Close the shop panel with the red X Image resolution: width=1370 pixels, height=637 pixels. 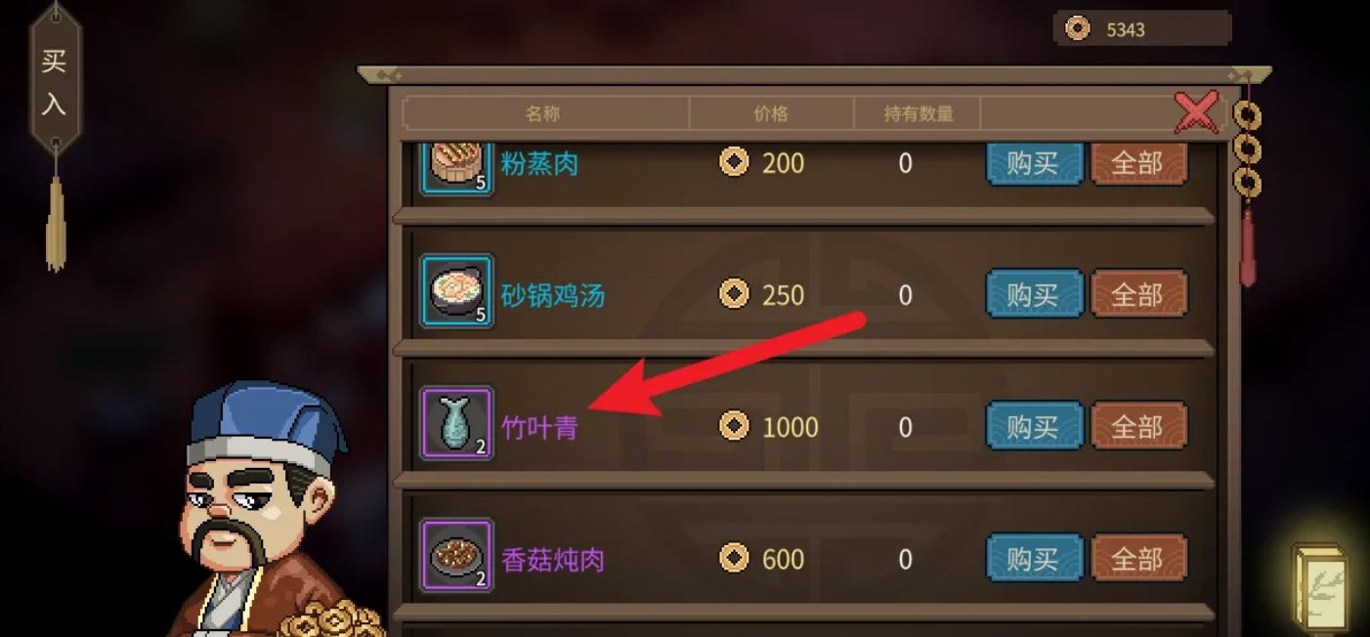pos(1196,111)
